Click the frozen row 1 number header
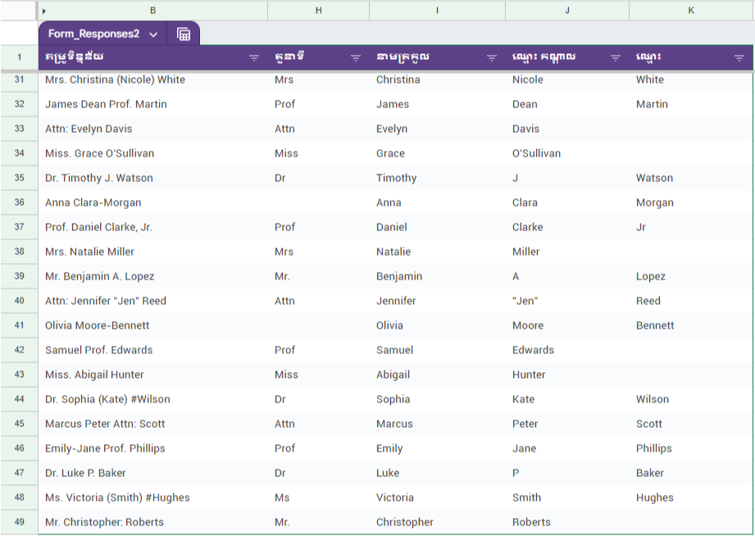This screenshot has width=755, height=536. (x=19, y=57)
